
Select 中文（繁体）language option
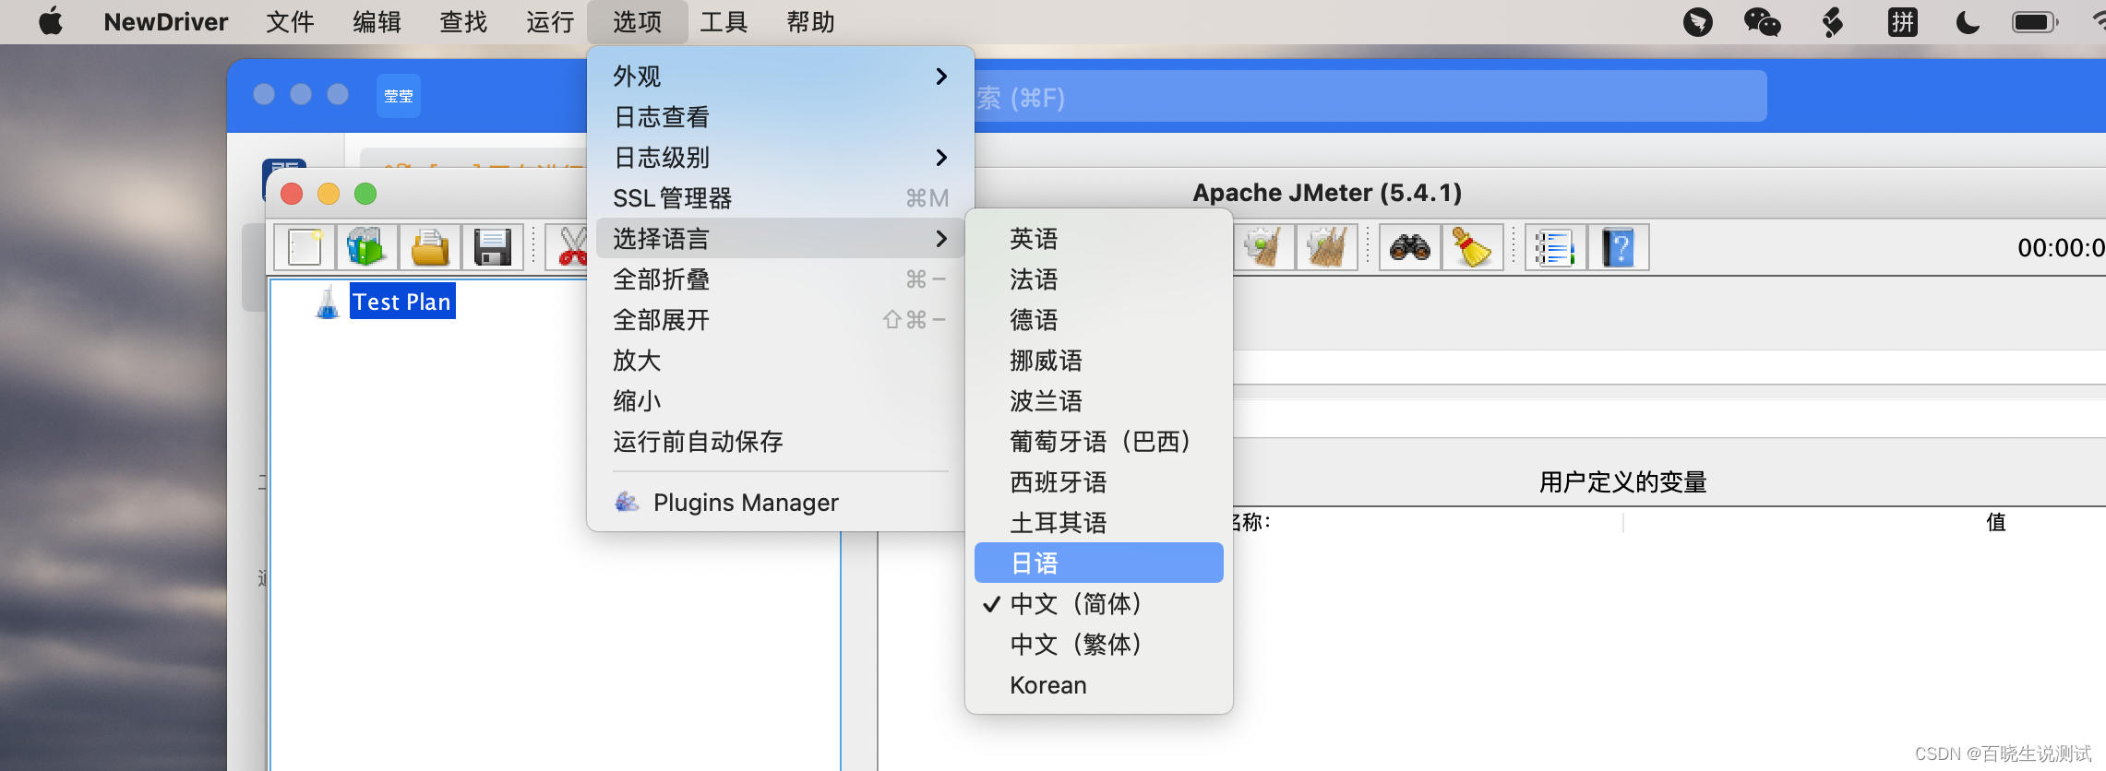(1098, 644)
